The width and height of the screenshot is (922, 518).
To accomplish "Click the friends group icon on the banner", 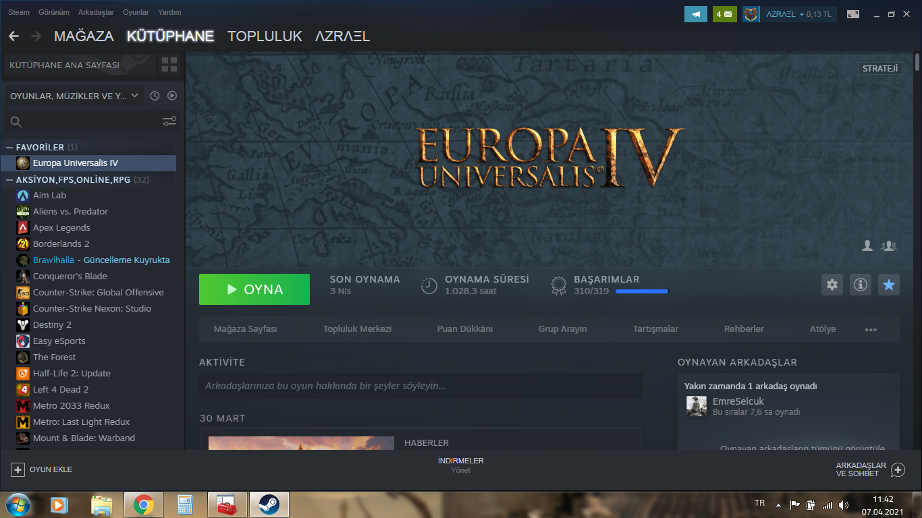I will [x=888, y=246].
